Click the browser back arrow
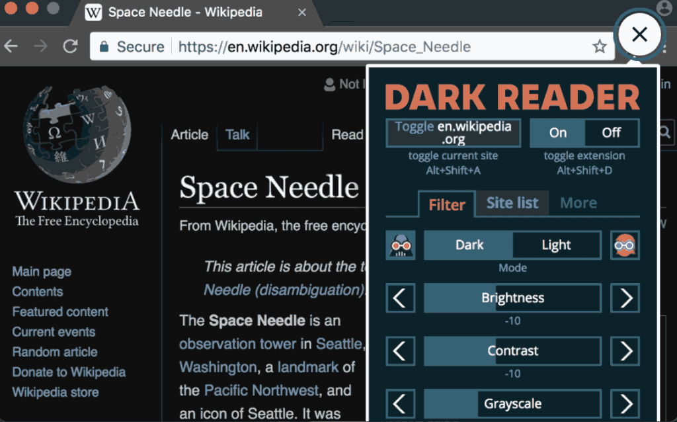 (x=11, y=46)
